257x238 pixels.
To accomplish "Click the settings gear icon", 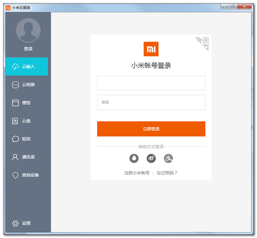I will (15, 223).
